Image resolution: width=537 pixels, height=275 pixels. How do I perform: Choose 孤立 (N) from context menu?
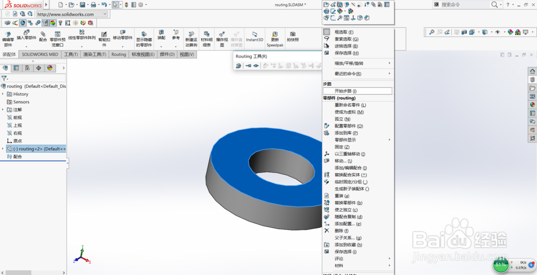pyautogui.click(x=358, y=118)
